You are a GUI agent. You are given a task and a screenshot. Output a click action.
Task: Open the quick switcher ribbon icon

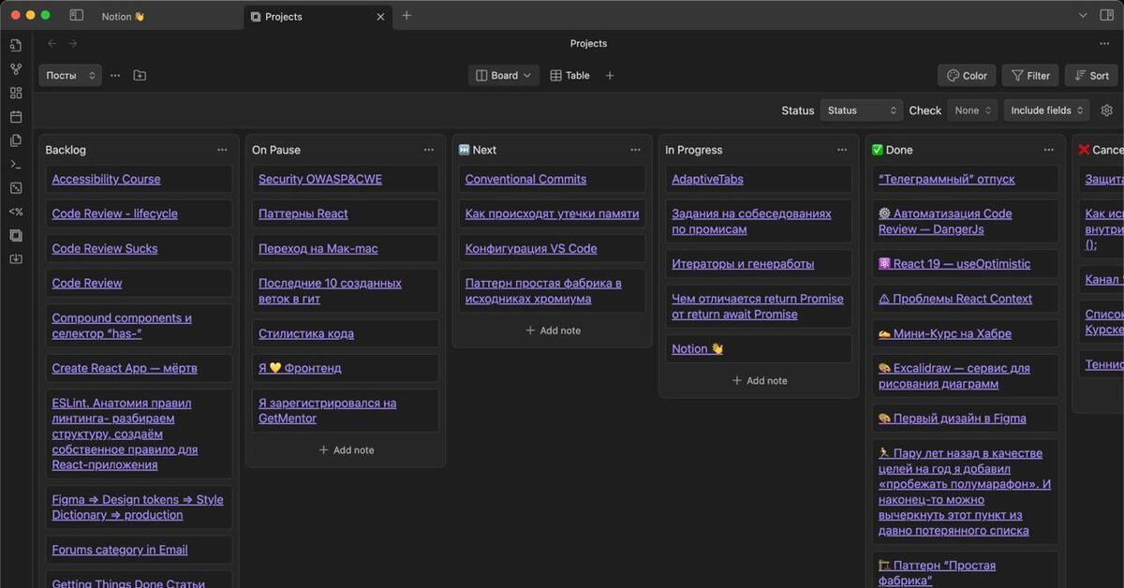tap(16, 45)
